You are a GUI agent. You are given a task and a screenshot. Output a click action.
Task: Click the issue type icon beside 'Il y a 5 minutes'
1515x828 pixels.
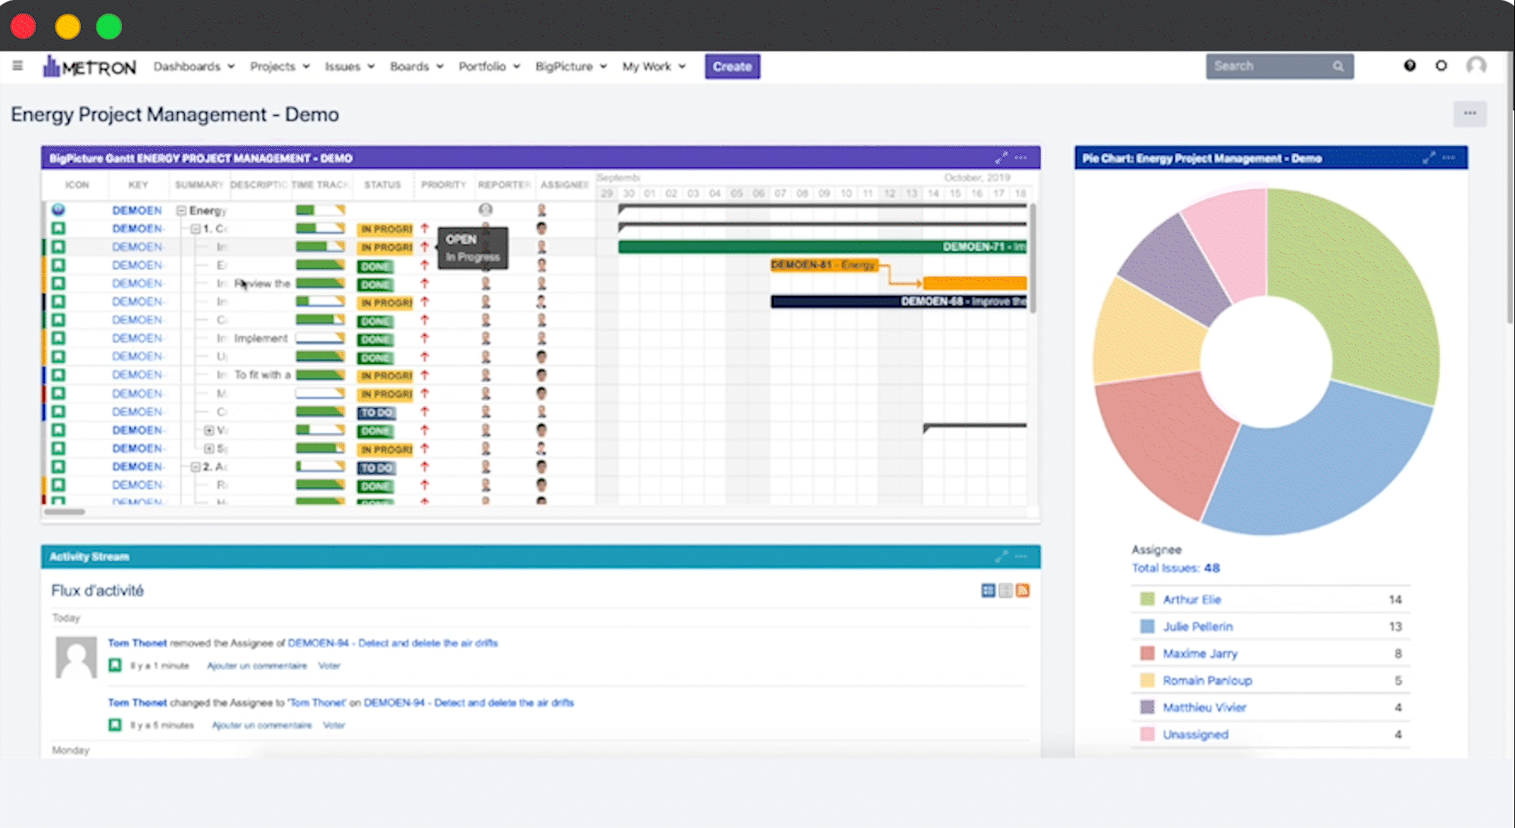pos(115,725)
